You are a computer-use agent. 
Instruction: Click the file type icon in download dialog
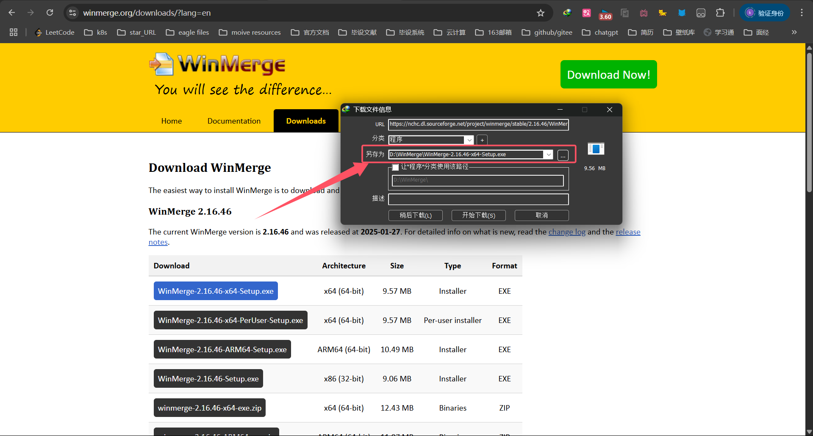(x=596, y=149)
